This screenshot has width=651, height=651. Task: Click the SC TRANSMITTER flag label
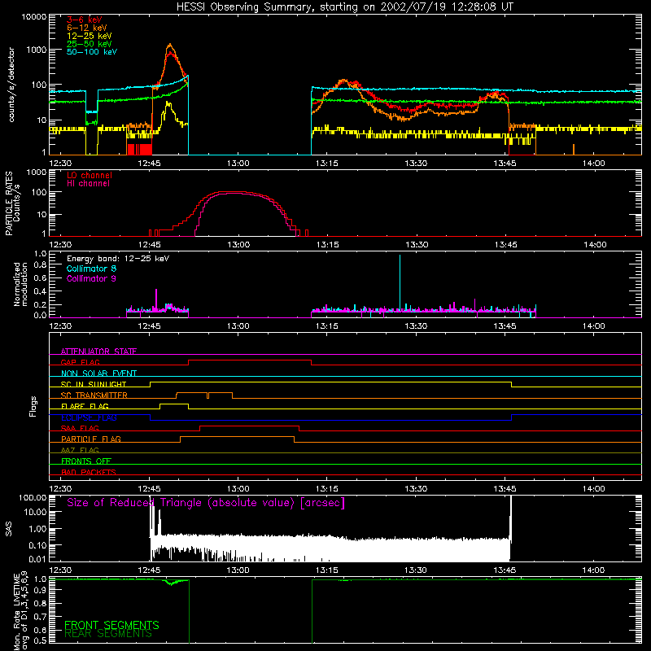pos(94,395)
